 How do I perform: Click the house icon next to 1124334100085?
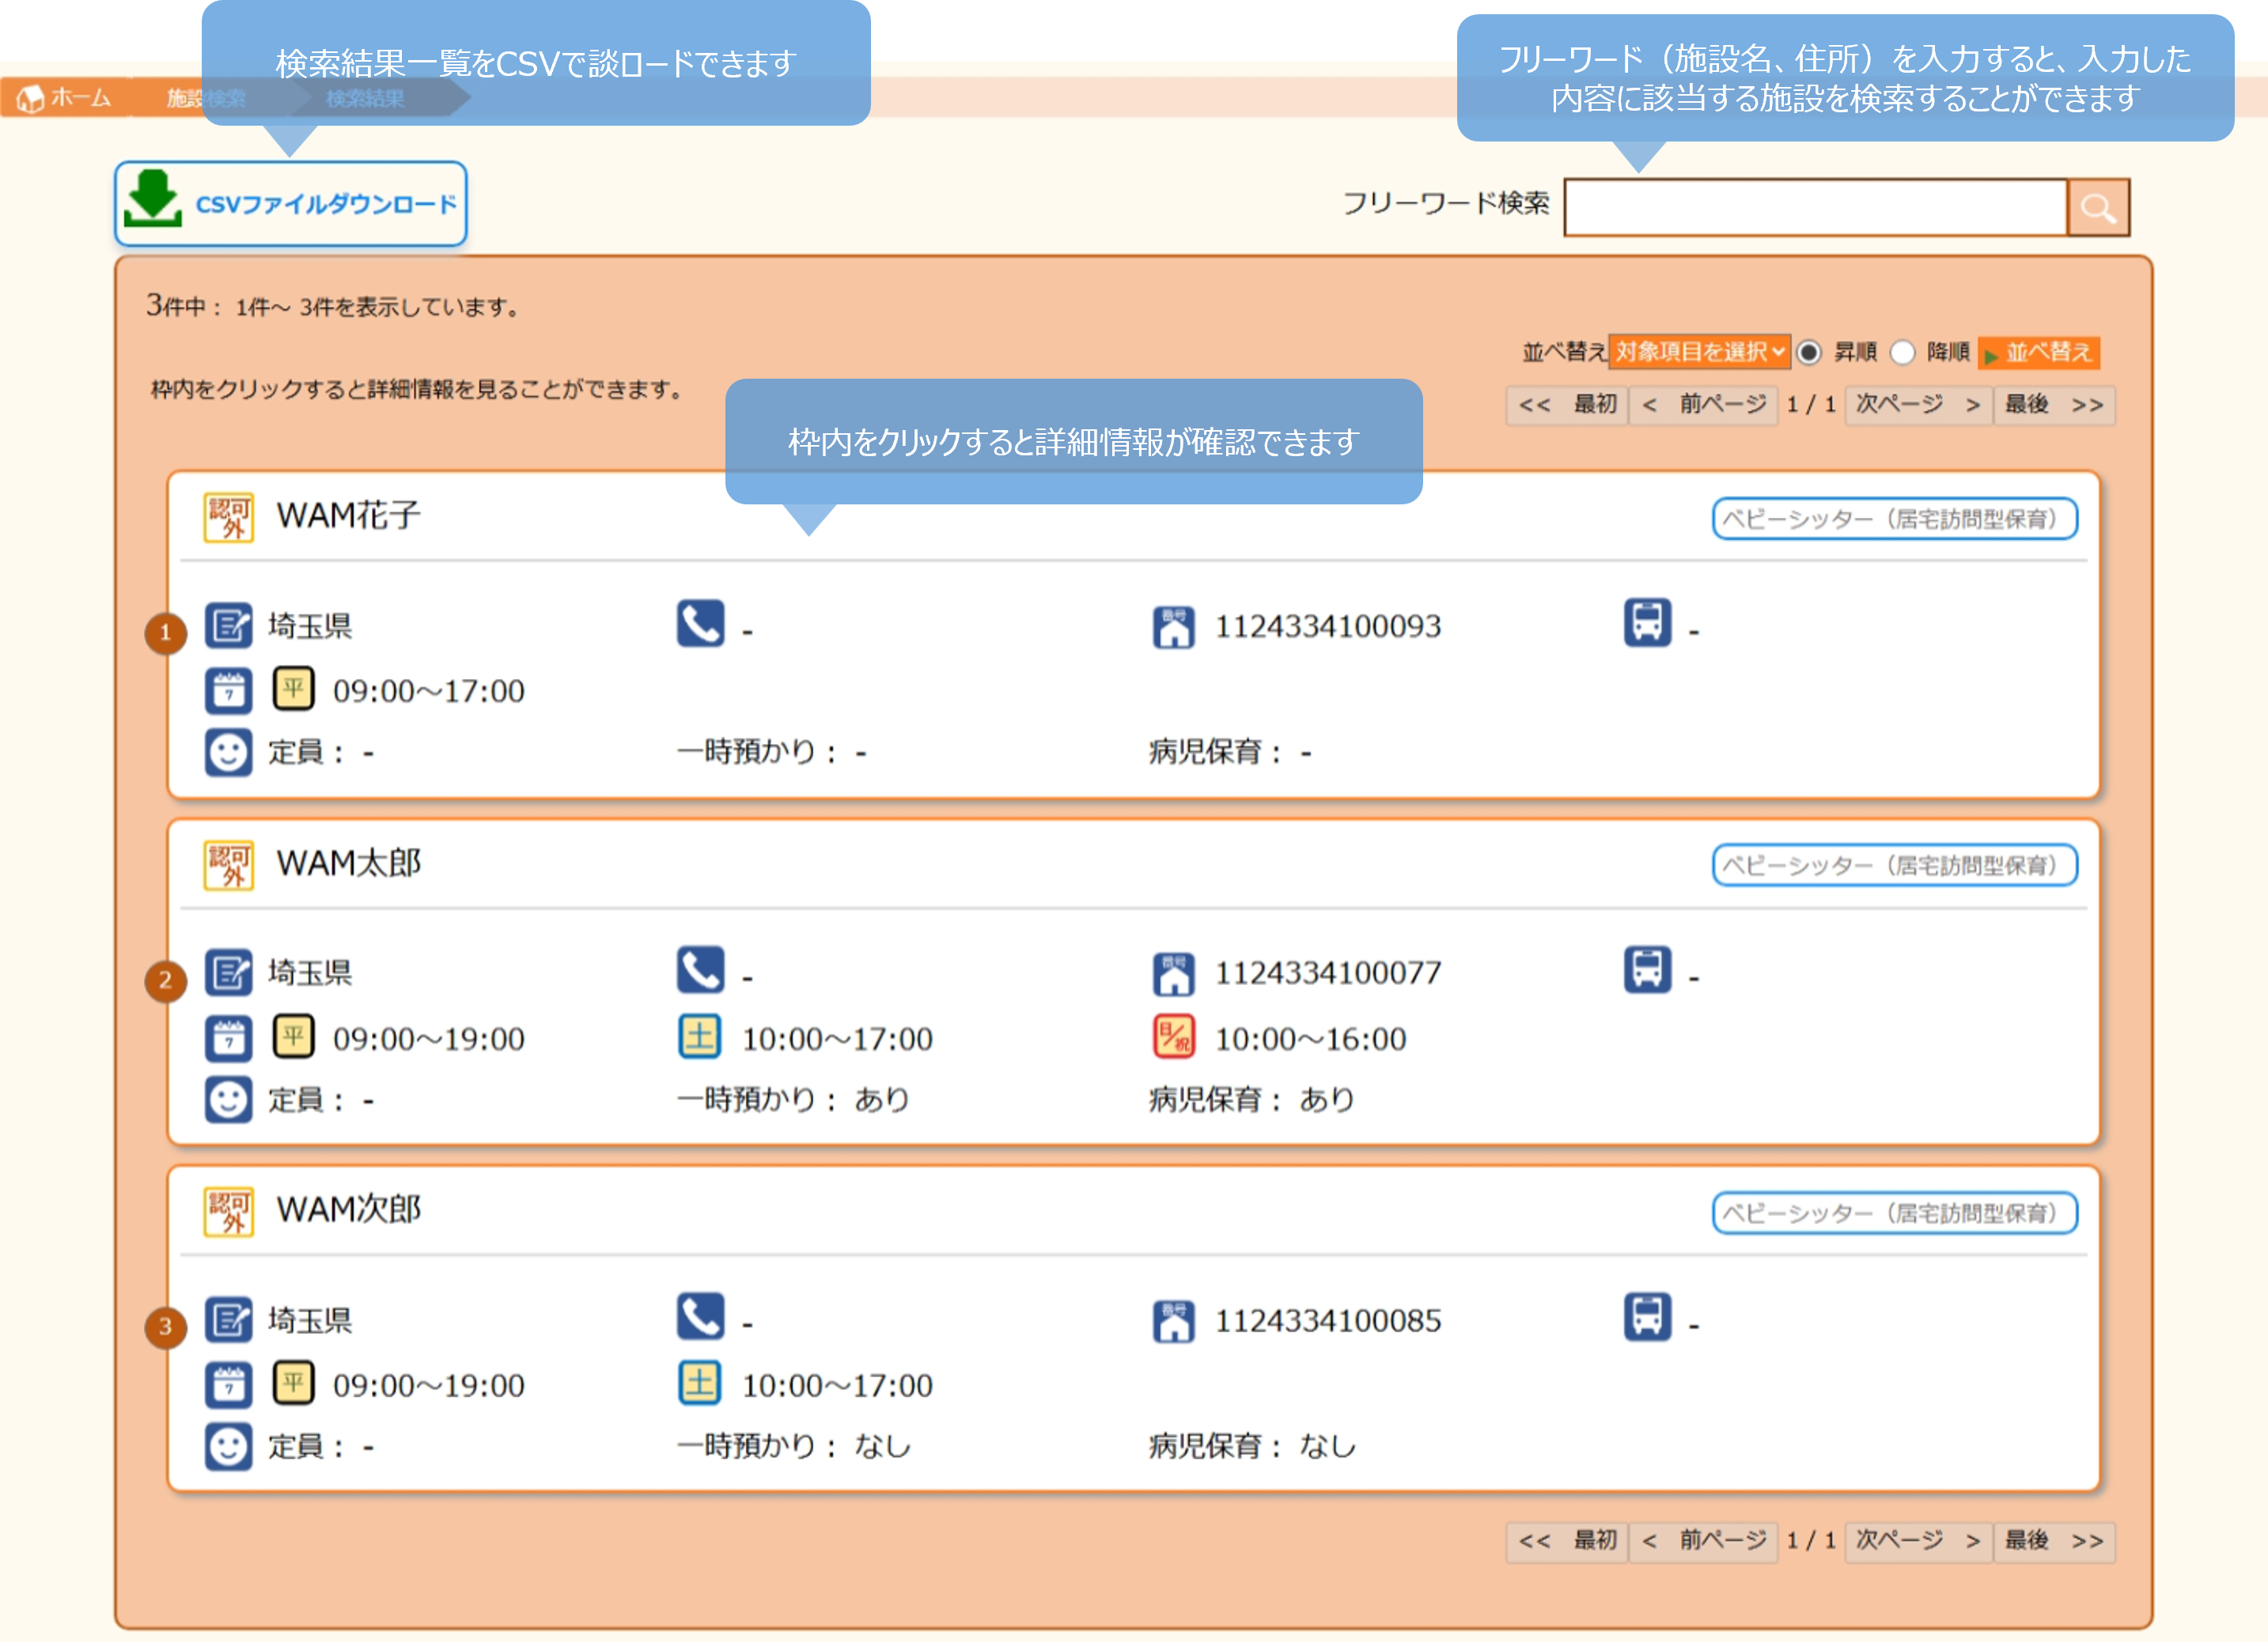(x=1173, y=1321)
